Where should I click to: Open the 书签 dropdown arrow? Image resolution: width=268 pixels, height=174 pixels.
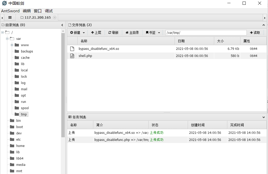tap(159, 33)
